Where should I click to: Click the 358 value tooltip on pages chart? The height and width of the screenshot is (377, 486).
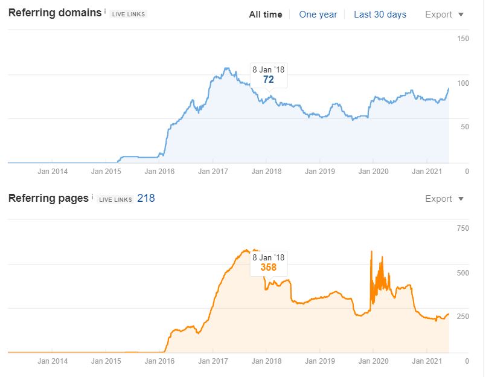(269, 263)
